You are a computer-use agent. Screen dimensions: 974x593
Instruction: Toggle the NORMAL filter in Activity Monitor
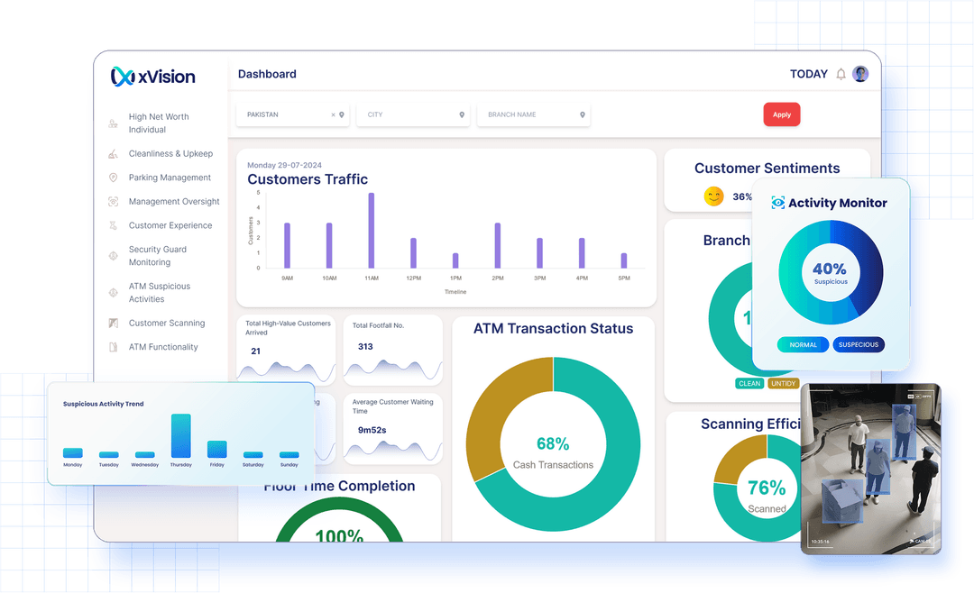click(803, 344)
